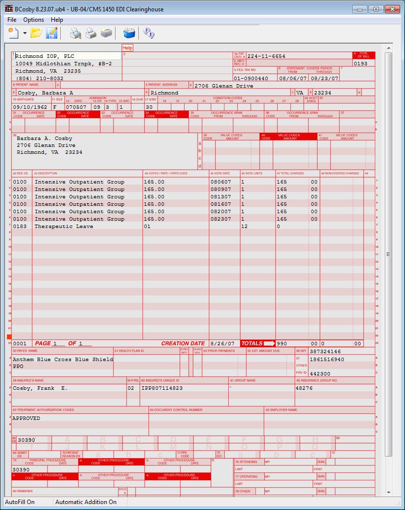Image resolution: width=405 pixels, height=510 pixels.
Task: Enable the 4 TYPE OF BILL field header
Action: [363, 54]
